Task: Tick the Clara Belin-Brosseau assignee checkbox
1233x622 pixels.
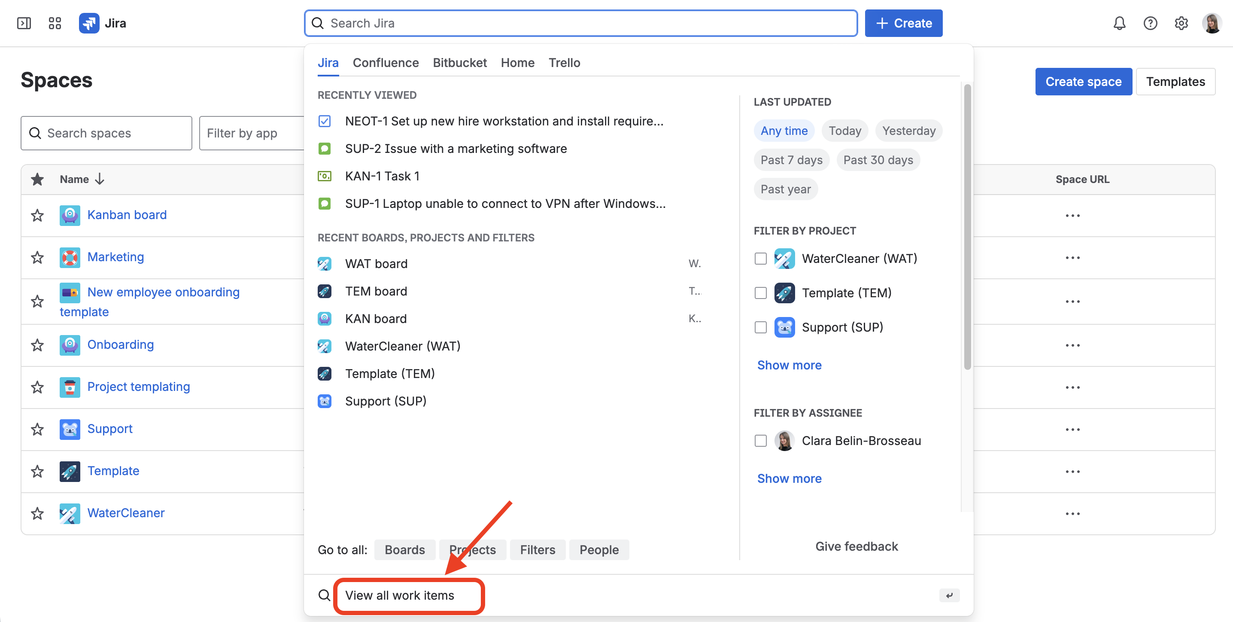Action: pos(760,441)
